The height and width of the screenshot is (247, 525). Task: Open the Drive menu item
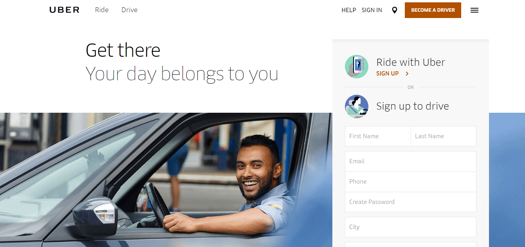click(x=130, y=10)
